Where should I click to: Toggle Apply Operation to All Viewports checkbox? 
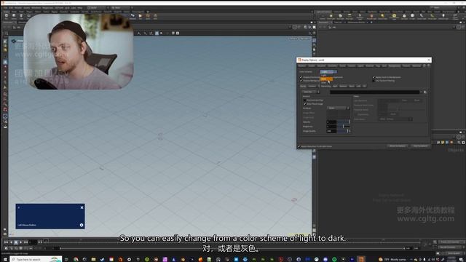(299, 146)
